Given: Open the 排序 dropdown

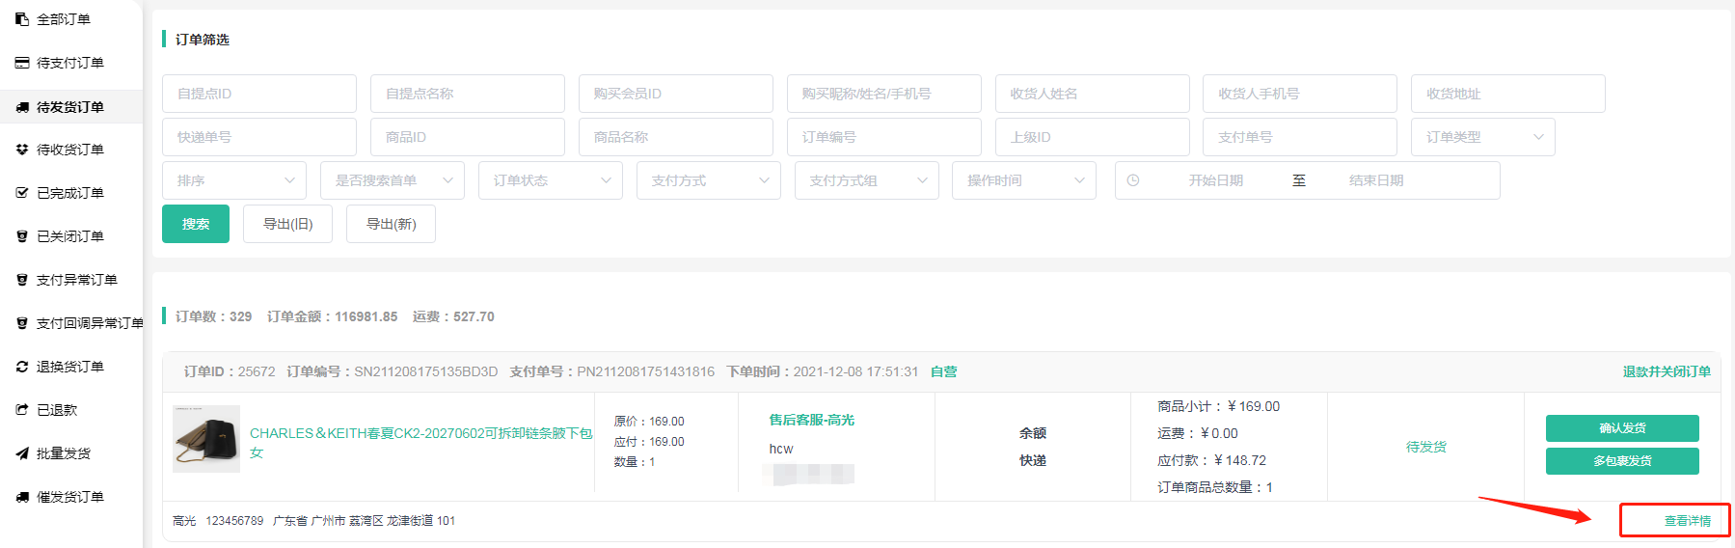Looking at the screenshot, I should (x=234, y=180).
